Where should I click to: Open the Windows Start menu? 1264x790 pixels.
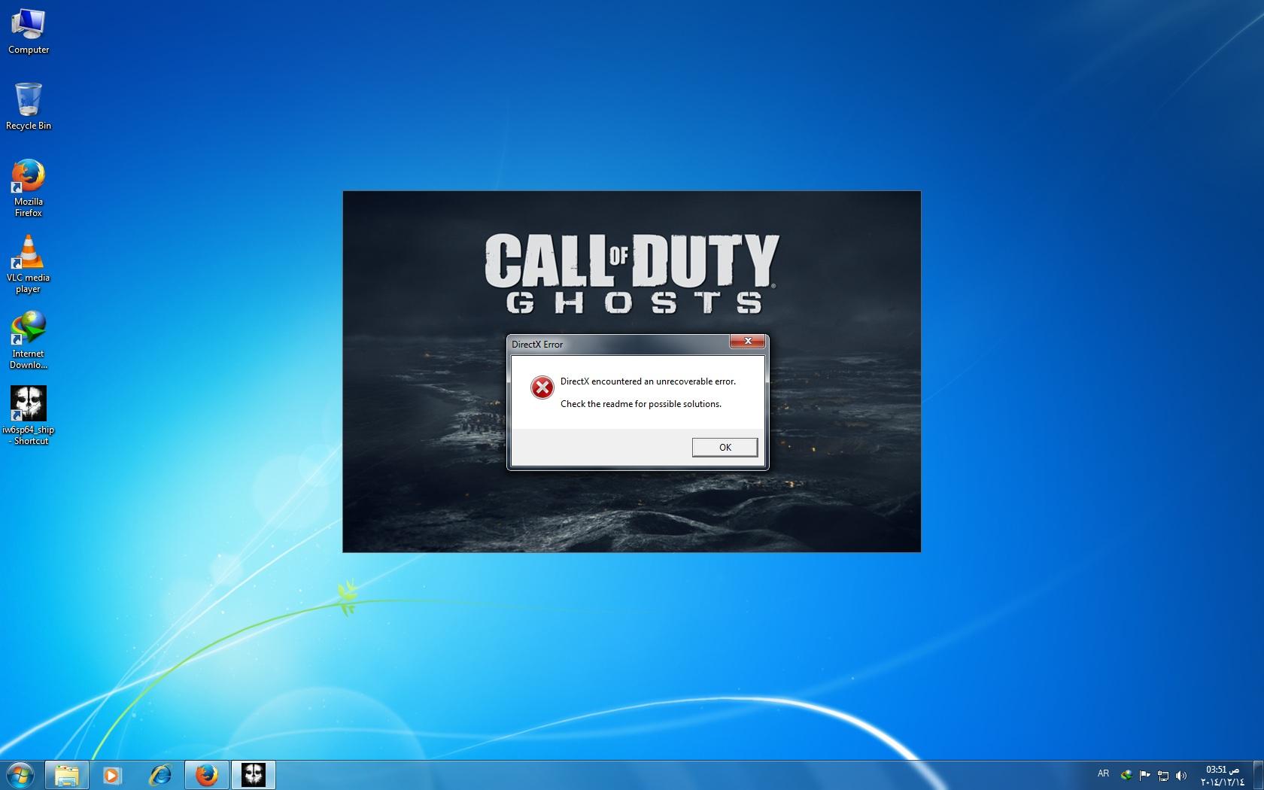[20, 774]
